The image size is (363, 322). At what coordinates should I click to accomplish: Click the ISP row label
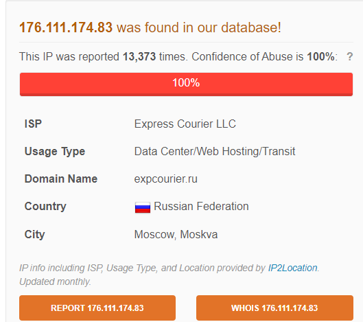pos(33,124)
